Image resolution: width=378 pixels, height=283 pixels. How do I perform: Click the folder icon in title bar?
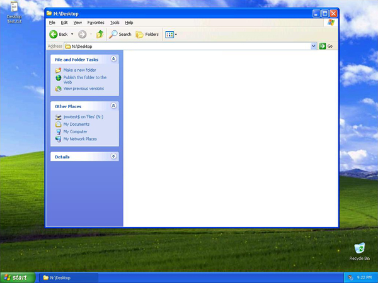(49, 13)
